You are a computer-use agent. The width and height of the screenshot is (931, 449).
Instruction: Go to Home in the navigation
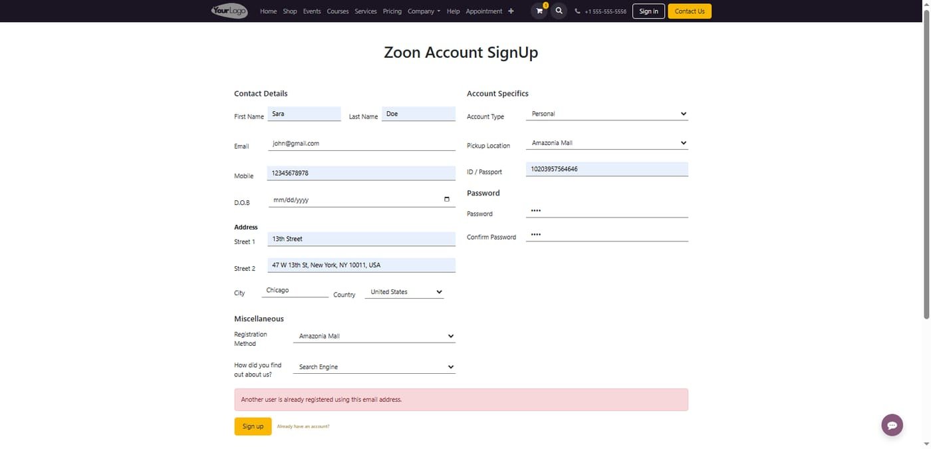[268, 11]
